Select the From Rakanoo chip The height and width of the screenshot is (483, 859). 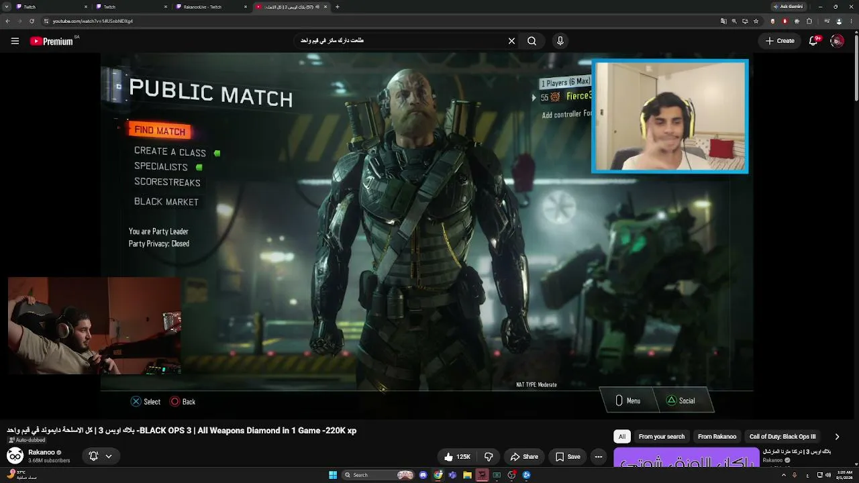tap(717, 437)
